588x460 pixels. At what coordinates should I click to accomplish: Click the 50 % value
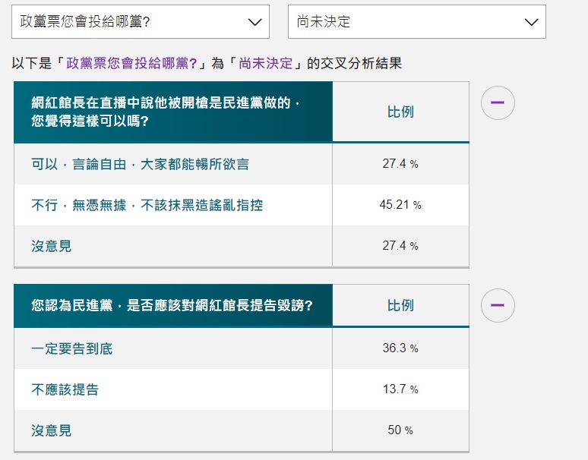point(400,430)
